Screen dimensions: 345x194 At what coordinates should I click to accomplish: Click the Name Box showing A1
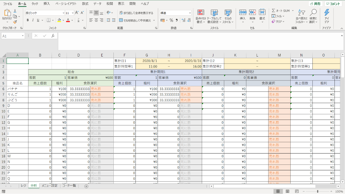pyautogui.click(x=11, y=36)
